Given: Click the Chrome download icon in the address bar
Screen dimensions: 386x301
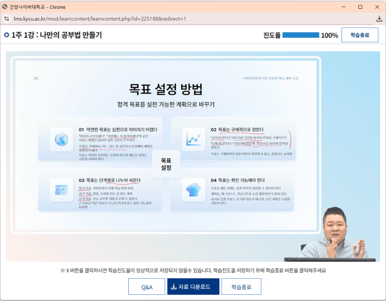Looking at the screenshot, I should coord(379,19).
